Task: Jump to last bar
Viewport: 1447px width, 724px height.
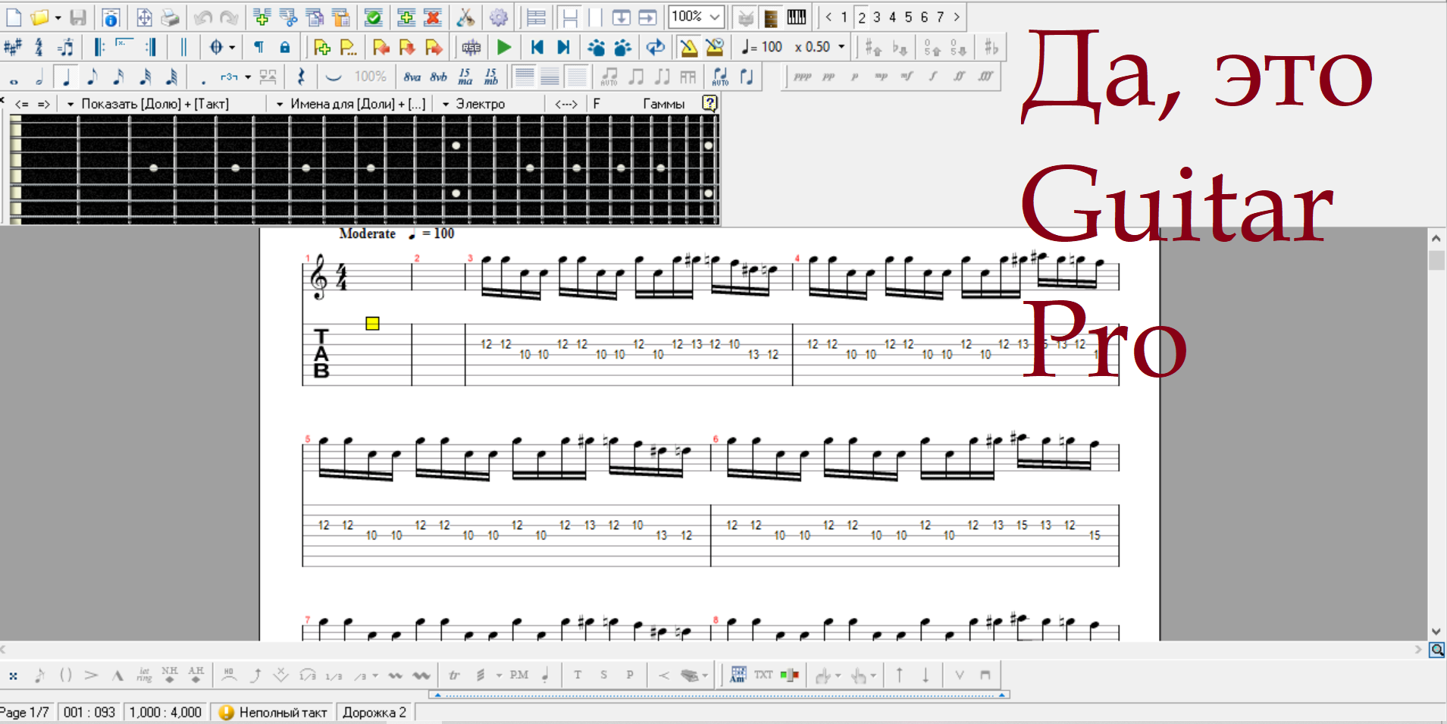Action: click(563, 47)
